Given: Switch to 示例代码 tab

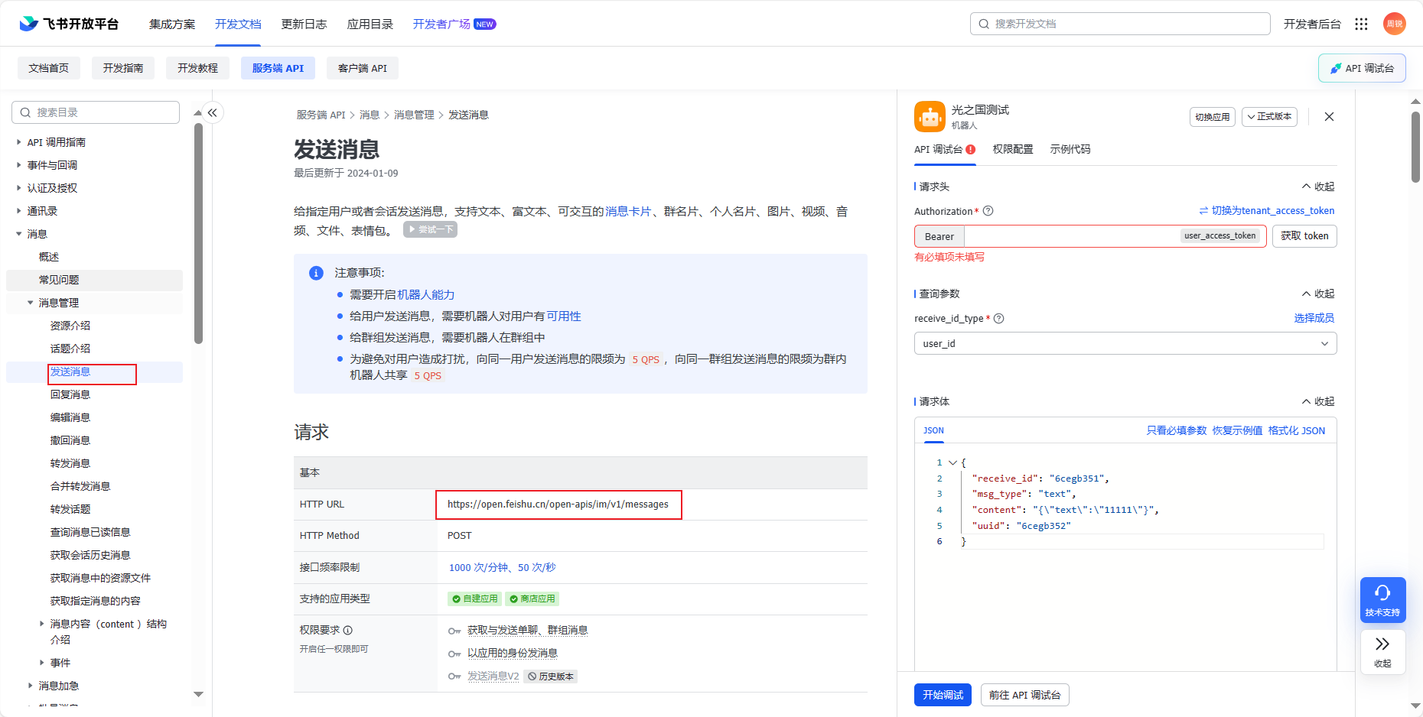Looking at the screenshot, I should tap(1070, 149).
